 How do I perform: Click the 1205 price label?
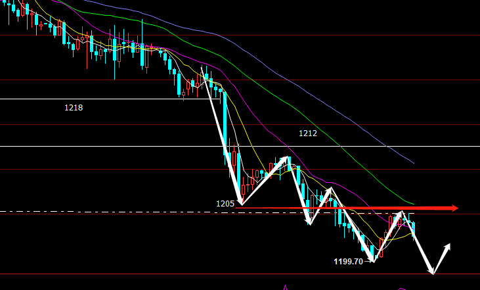[x=225, y=204]
